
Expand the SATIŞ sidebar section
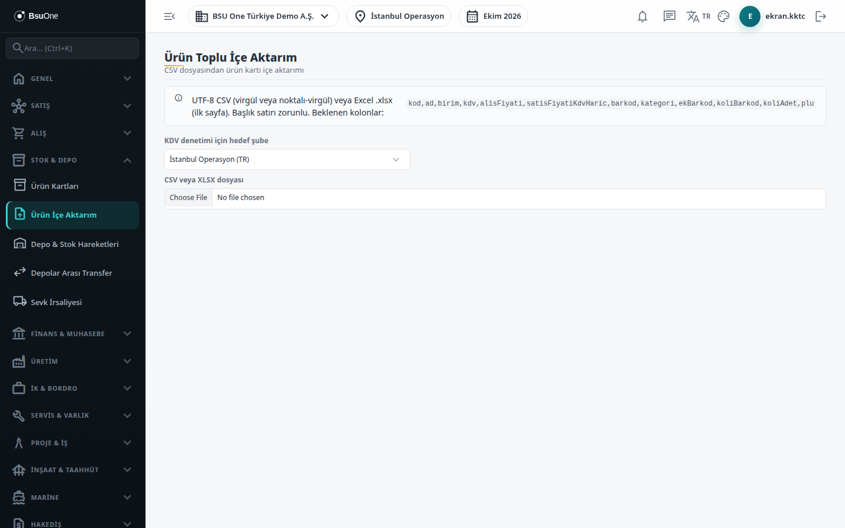coord(72,106)
